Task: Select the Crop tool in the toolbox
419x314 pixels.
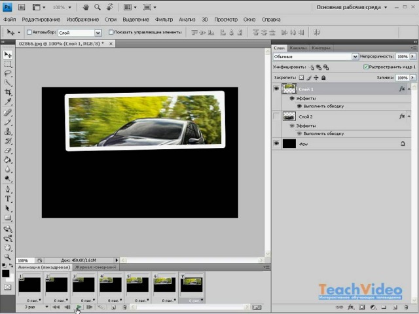Action: pyautogui.click(x=8, y=93)
